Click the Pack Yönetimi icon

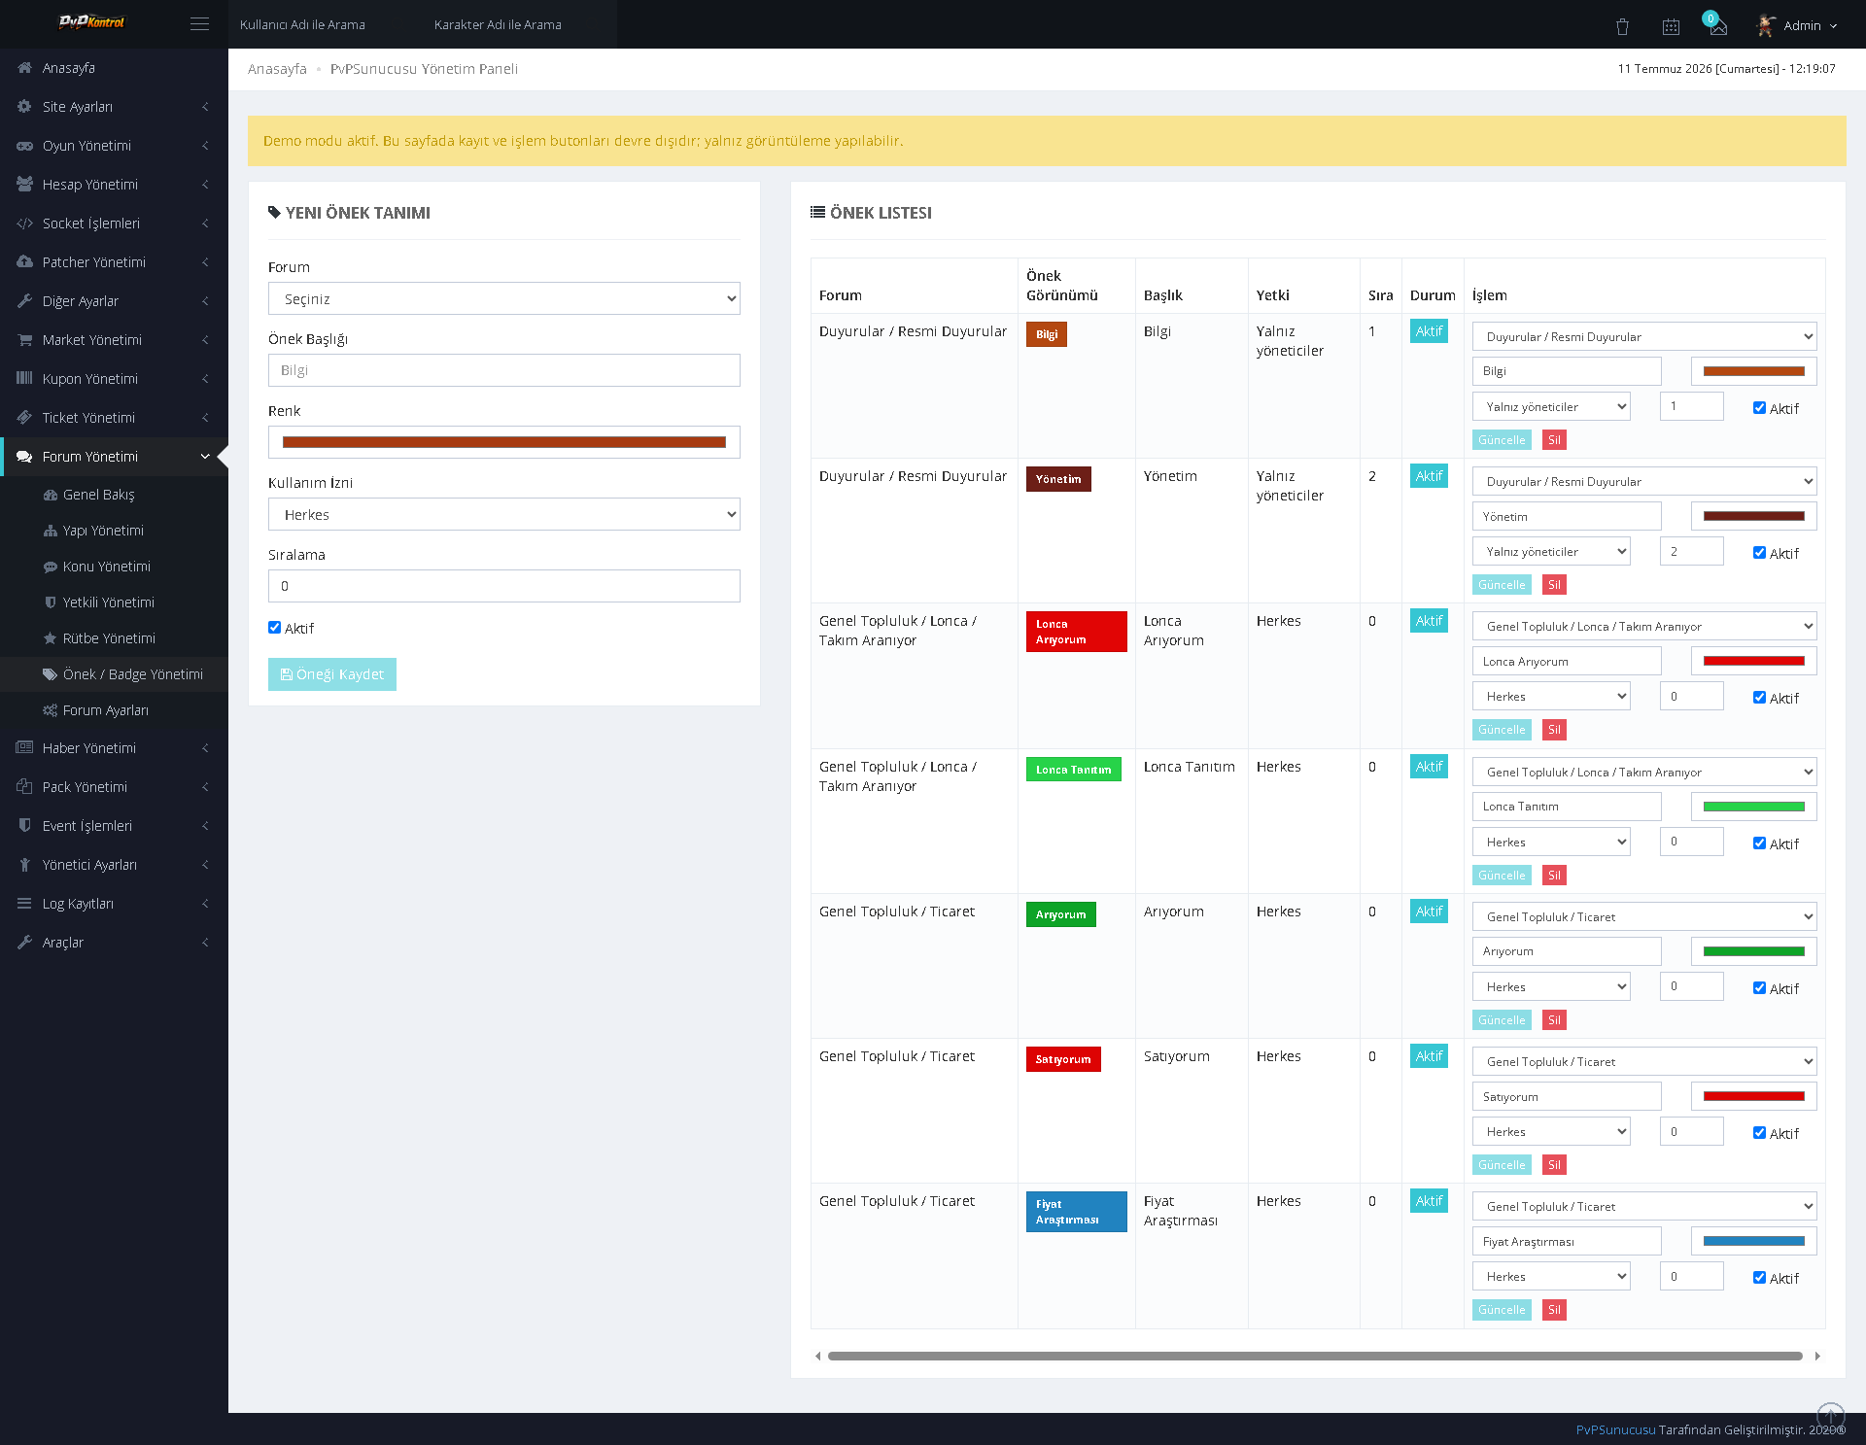(24, 787)
